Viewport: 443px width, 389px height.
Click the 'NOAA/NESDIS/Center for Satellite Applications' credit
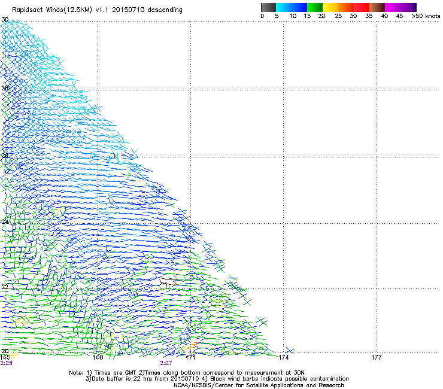coord(259,385)
